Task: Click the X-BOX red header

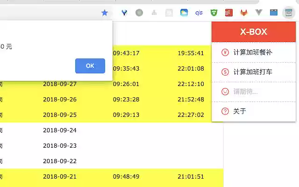Action: (253, 32)
